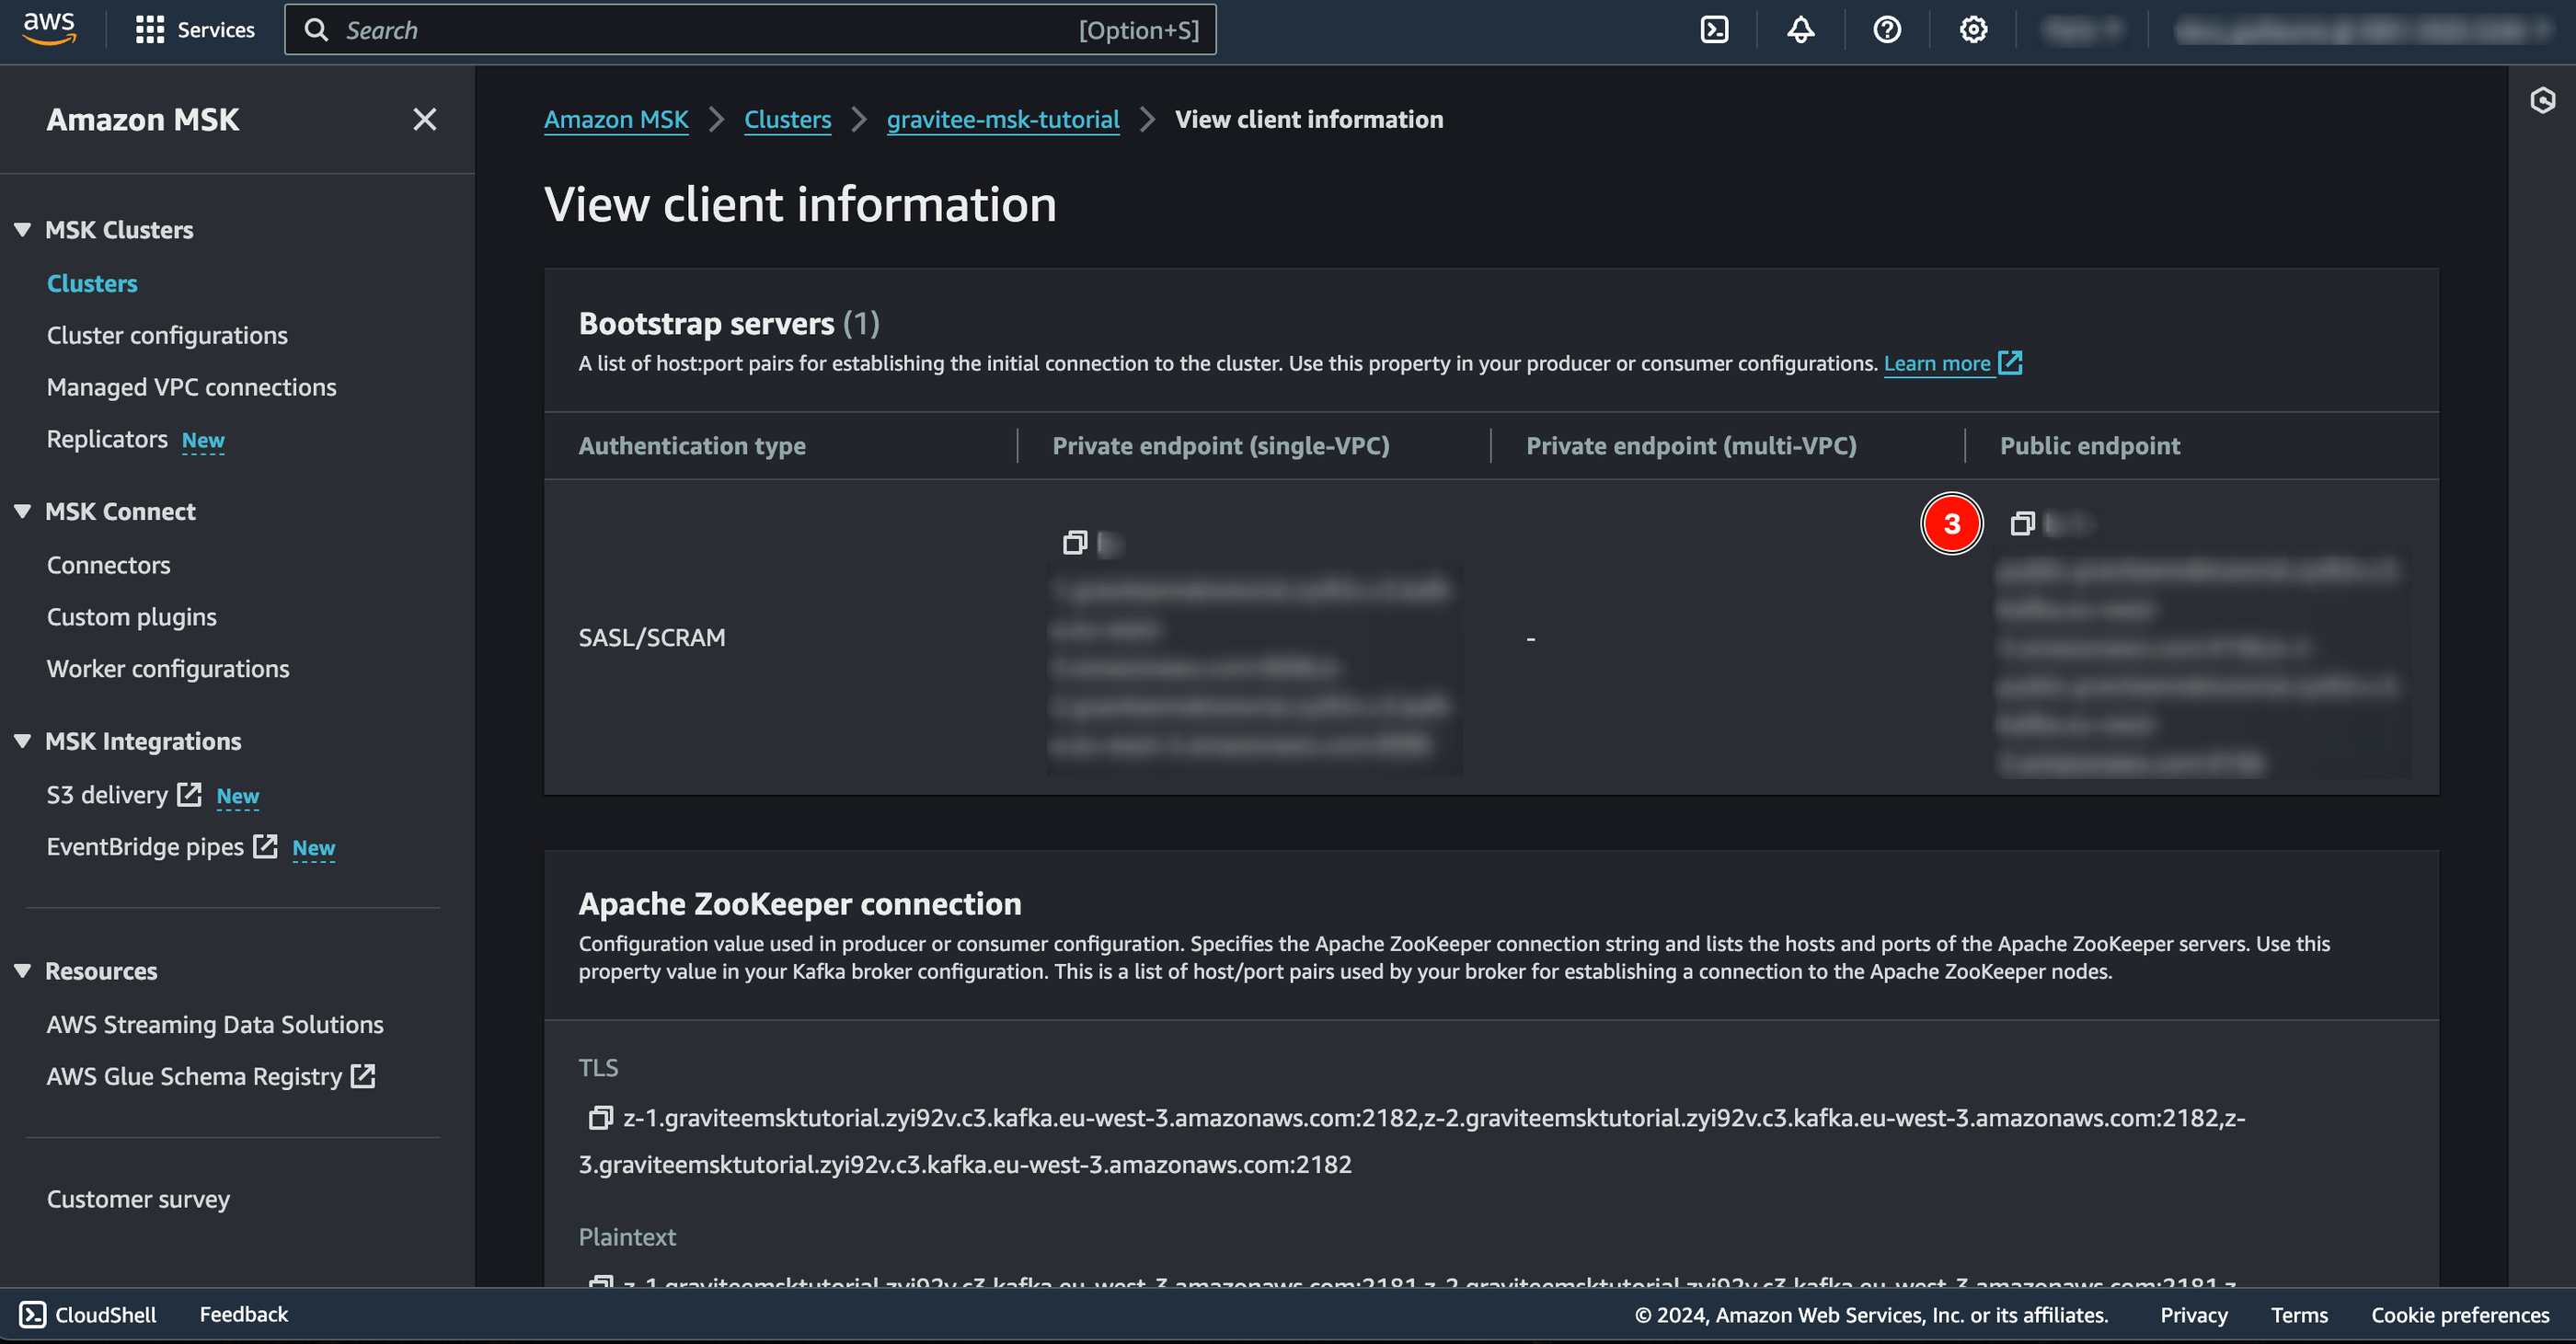Go to Replicators page
The width and height of the screenshot is (2576, 1344).
pyautogui.click(x=107, y=439)
